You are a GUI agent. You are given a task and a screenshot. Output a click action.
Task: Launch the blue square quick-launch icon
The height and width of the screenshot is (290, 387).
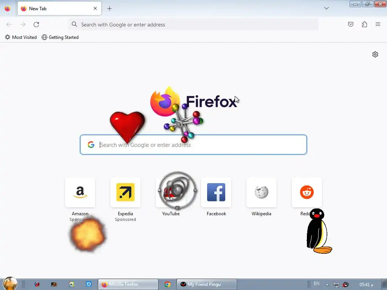[88, 284]
